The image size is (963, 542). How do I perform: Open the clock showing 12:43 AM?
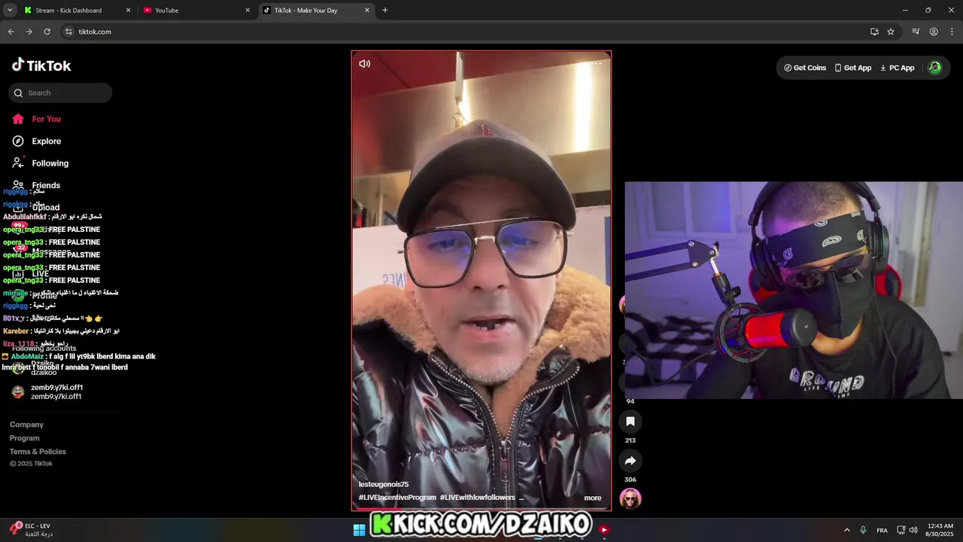pos(940,530)
